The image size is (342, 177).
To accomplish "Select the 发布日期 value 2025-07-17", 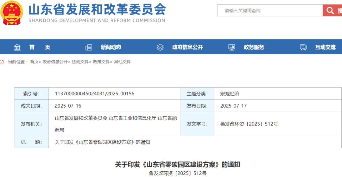I will tap(233, 106).
